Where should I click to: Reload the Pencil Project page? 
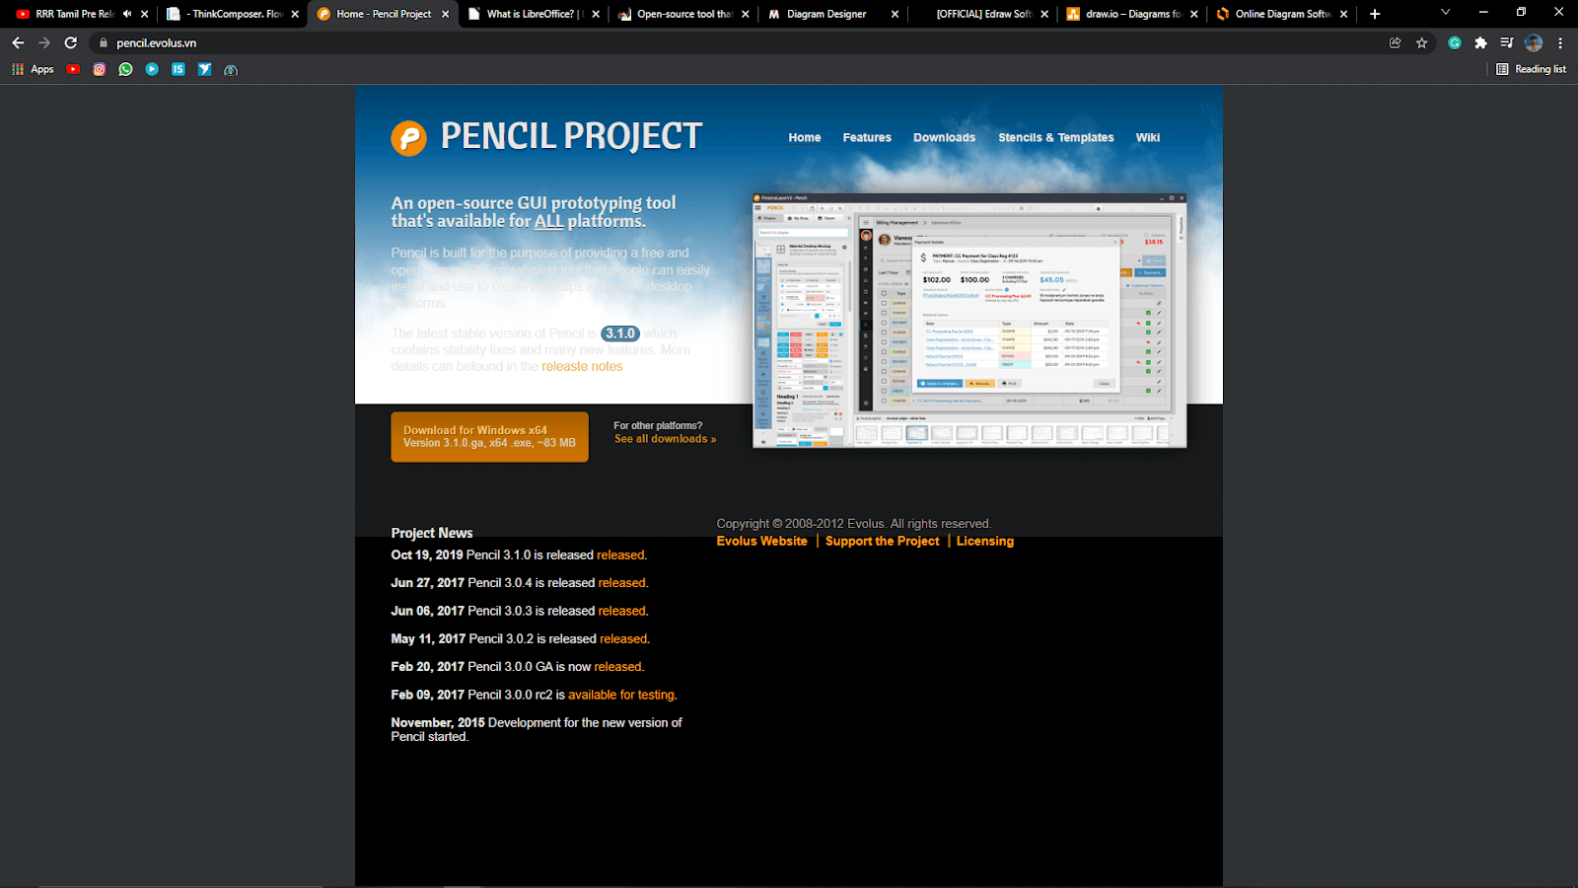pos(71,42)
